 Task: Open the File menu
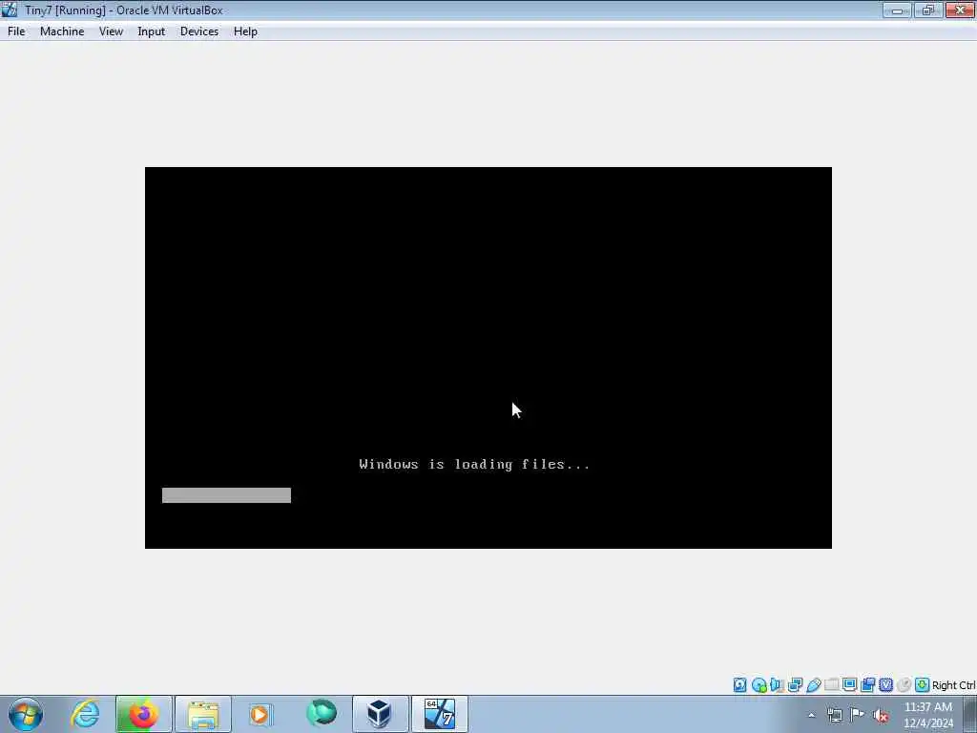[16, 31]
